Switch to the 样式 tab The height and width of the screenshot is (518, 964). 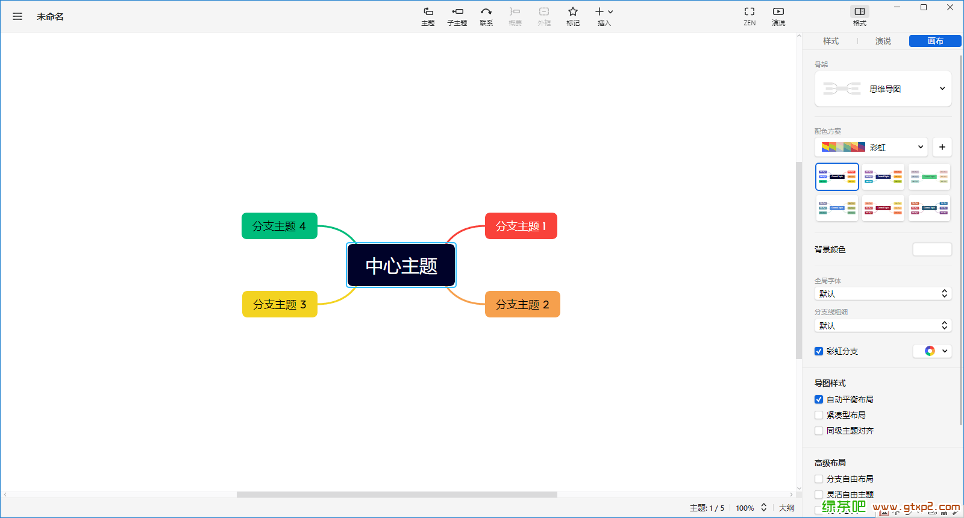tap(831, 41)
